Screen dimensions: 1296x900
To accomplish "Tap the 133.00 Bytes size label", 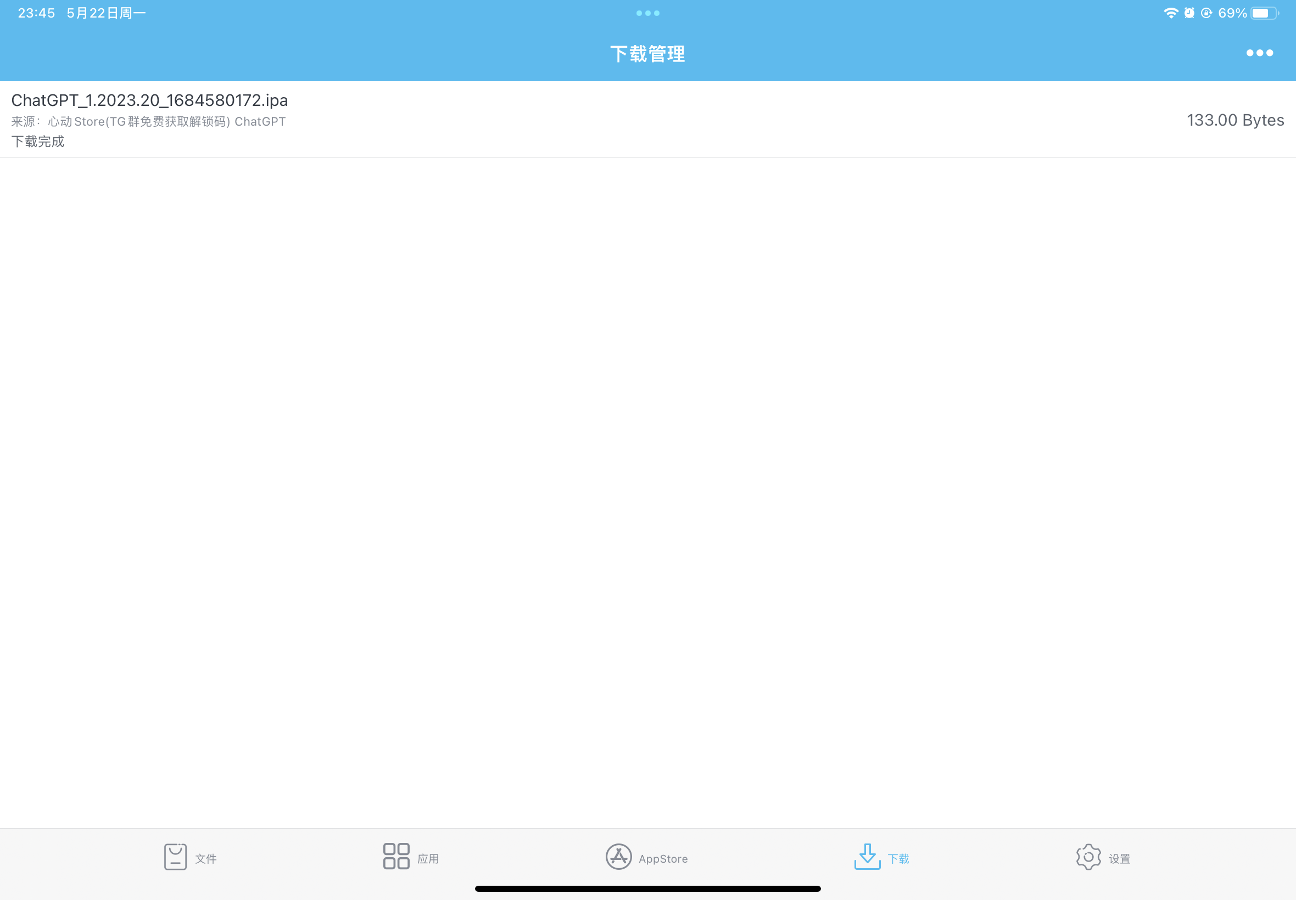I will 1235,120.
